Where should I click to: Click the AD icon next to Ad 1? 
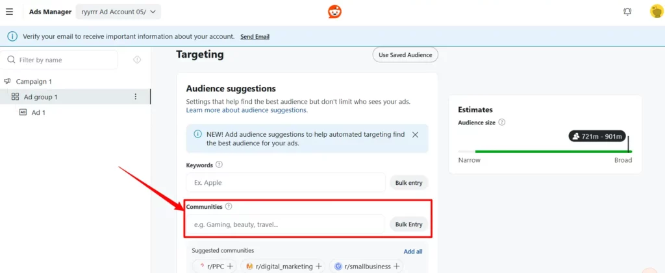(x=23, y=113)
